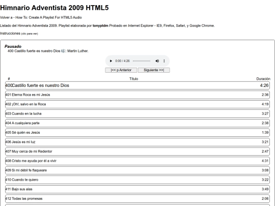Click the Título column header
Screen dimensions: 275x206
(134, 79)
